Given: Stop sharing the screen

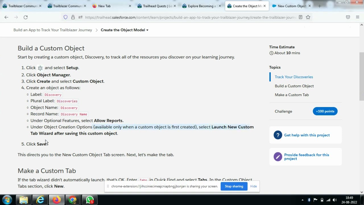Looking at the screenshot, I should pos(234,186).
